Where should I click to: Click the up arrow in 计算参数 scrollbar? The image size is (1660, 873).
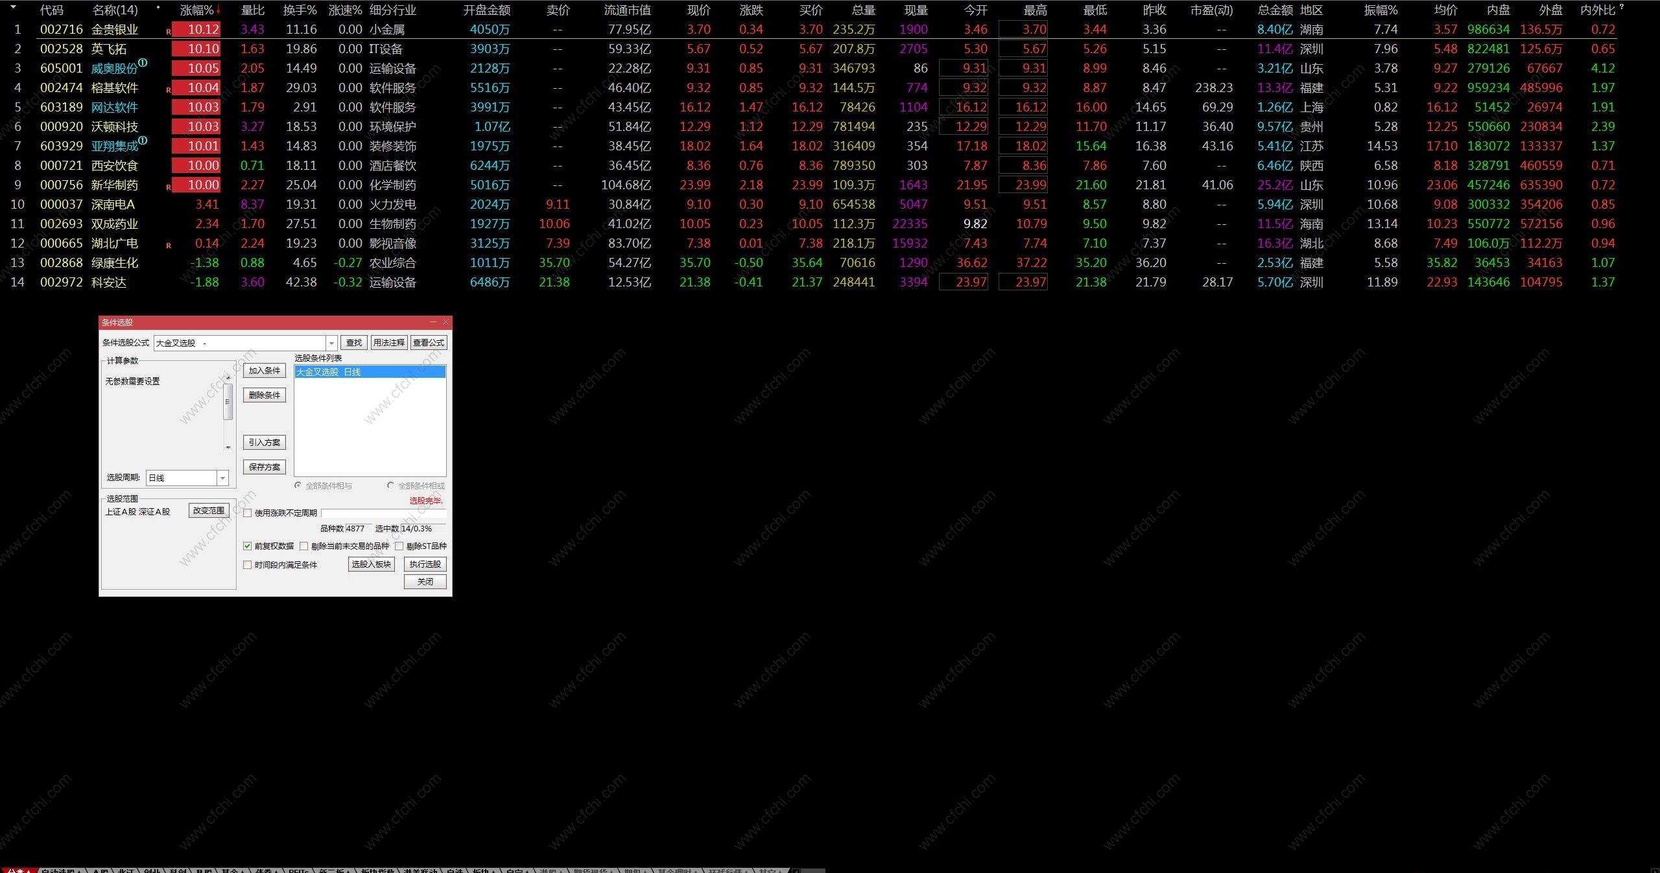pyautogui.click(x=228, y=377)
